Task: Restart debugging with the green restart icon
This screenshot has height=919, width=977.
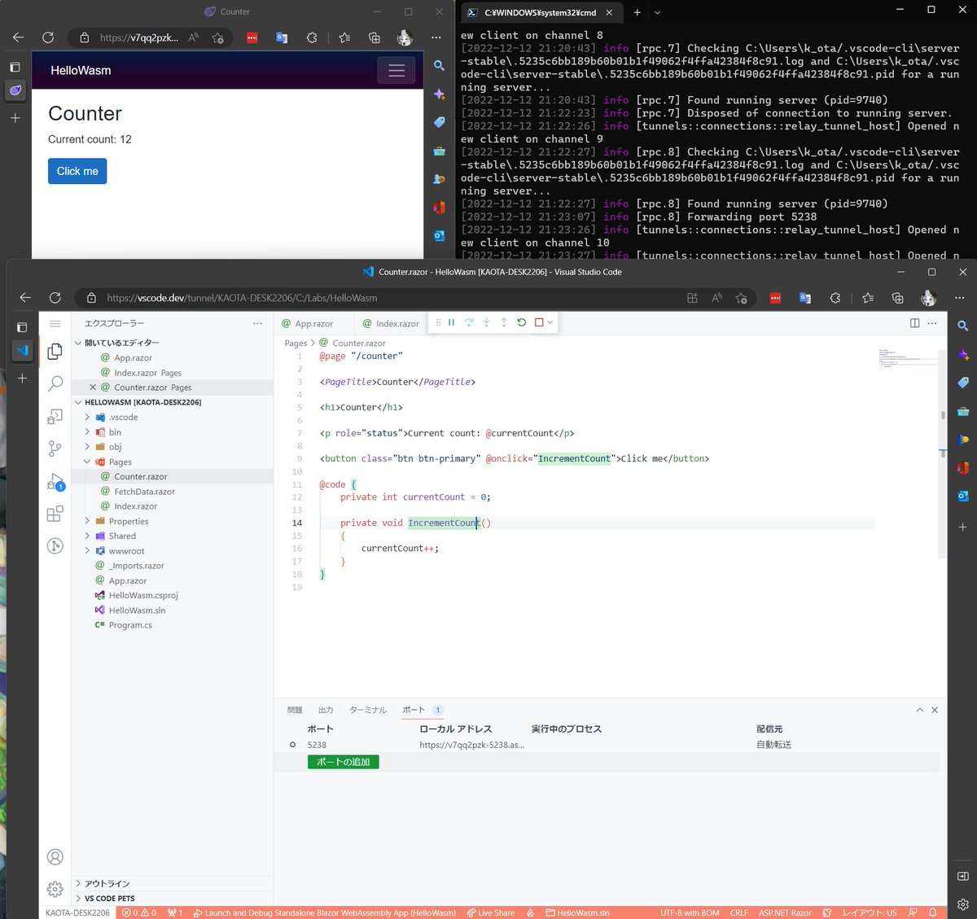Action: (521, 322)
